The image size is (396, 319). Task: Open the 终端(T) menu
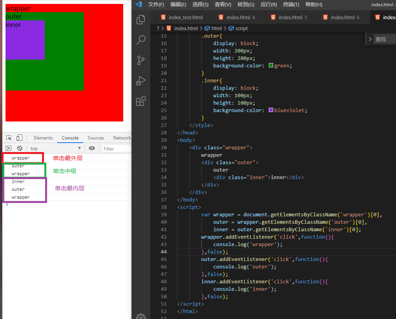tap(291, 5)
